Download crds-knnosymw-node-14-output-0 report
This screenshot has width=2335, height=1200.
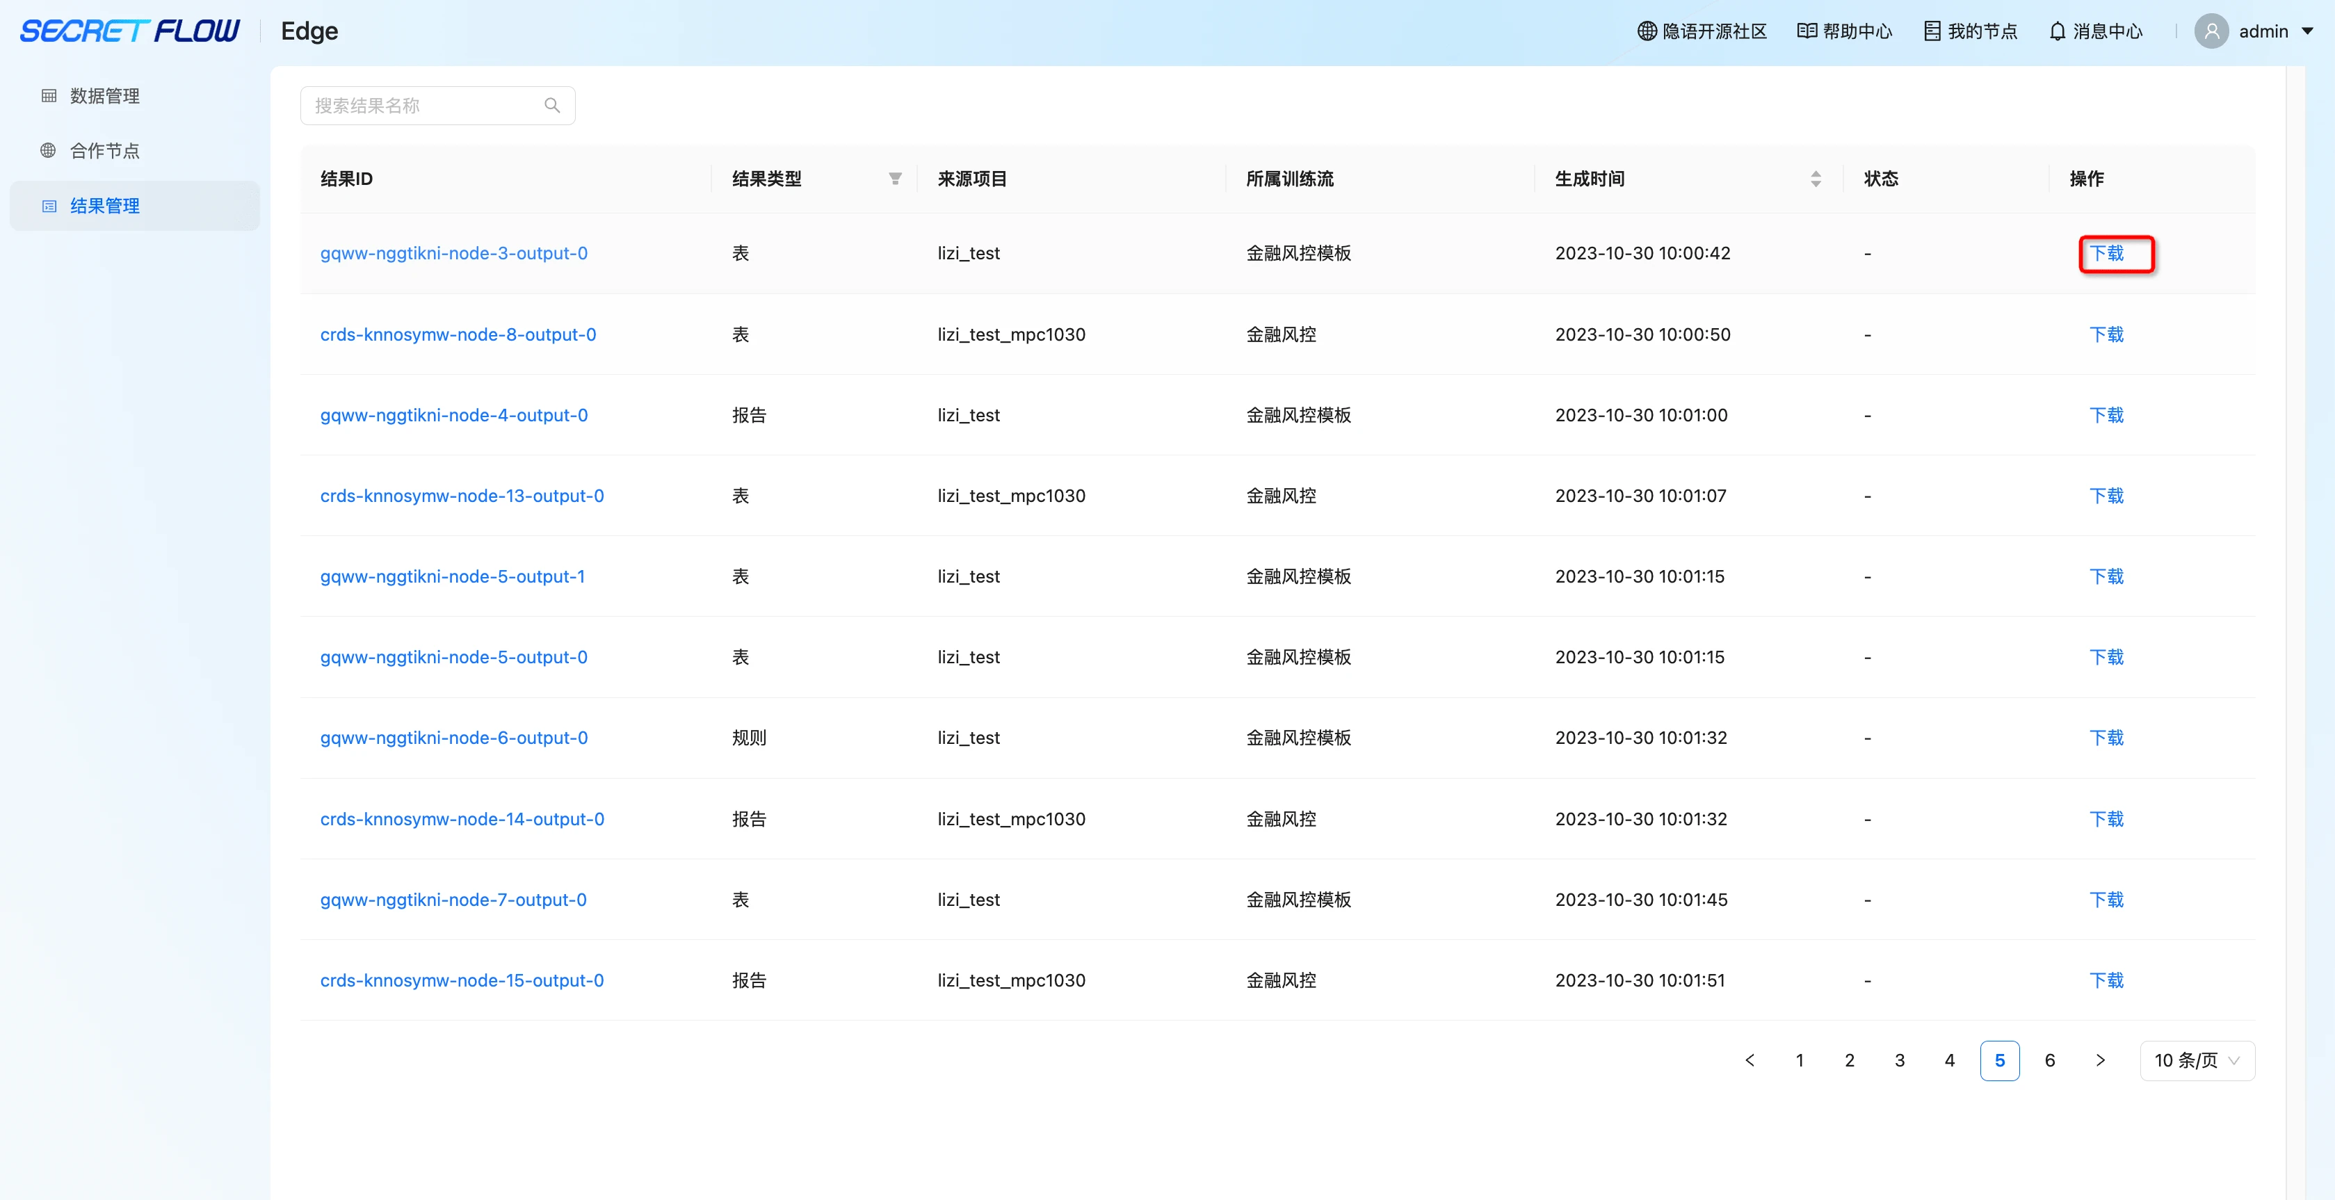point(2107,819)
